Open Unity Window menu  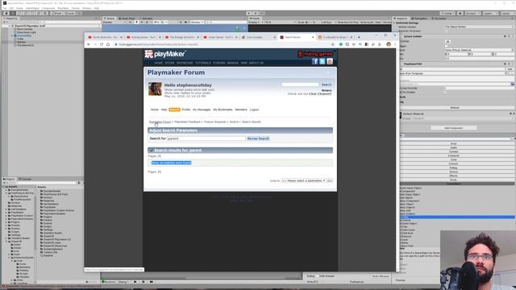point(87,8)
